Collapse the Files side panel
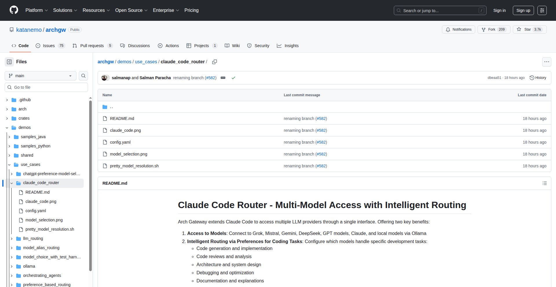556x287 pixels. [9, 62]
